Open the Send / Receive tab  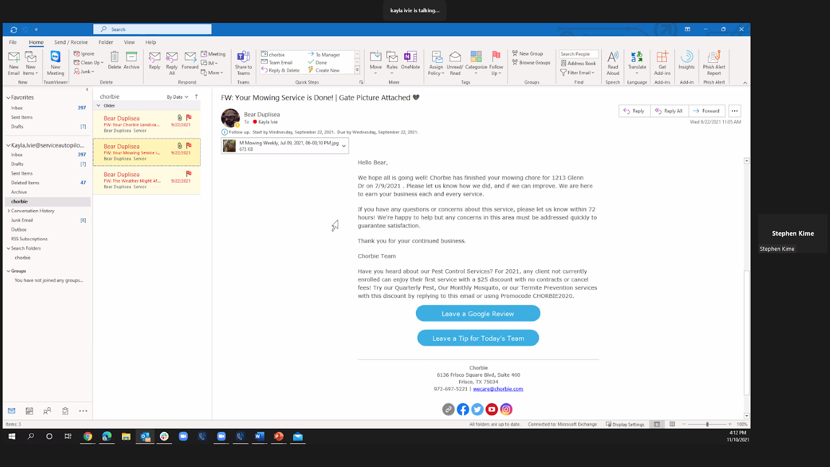click(71, 43)
